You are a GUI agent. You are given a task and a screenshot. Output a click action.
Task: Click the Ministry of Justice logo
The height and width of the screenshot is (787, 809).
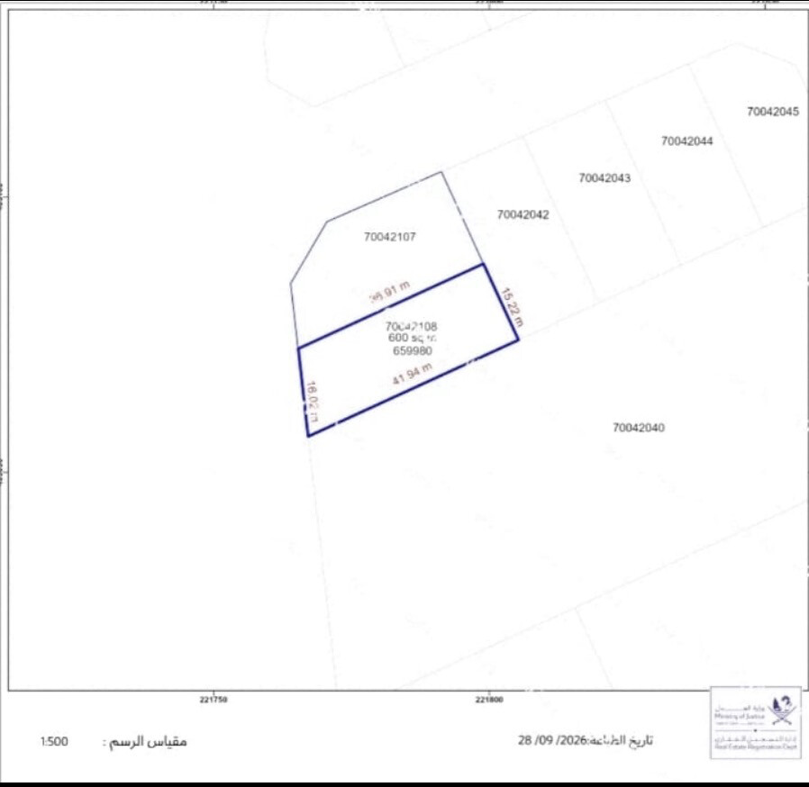(x=756, y=722)
